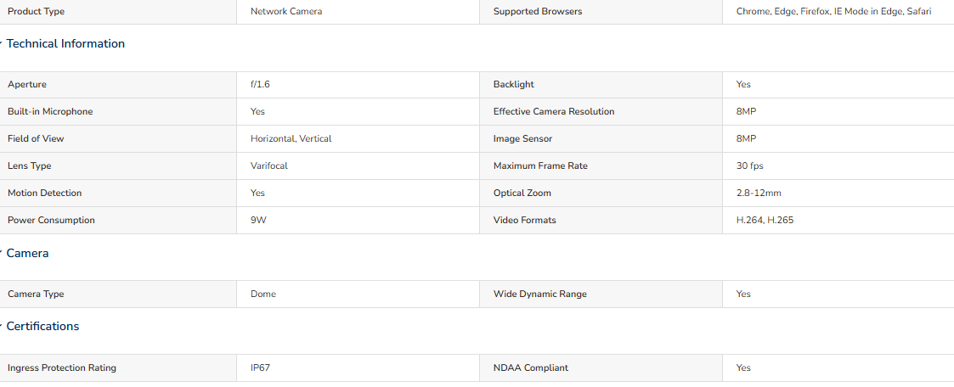Image resolution: width=954 pixels, height=387 pixels.
Task: Select the Aperture f/1.6 value
Action: (261, 85)
